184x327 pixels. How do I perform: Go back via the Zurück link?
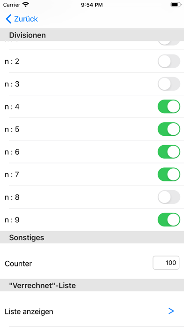[26, 19]
